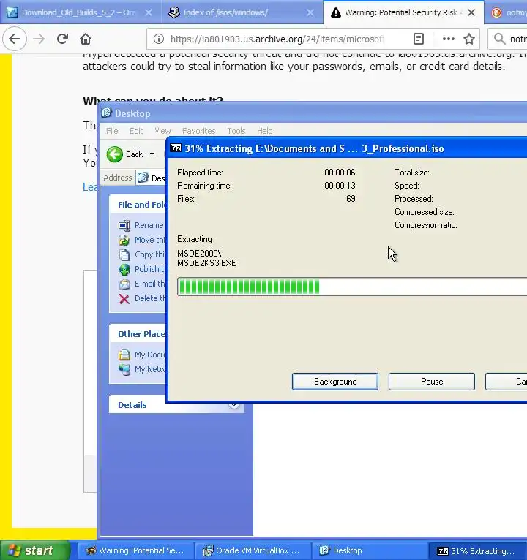Switch to the Desktop taskbar button
This screenshot has width=527, height=560.
tap(370, 550)
